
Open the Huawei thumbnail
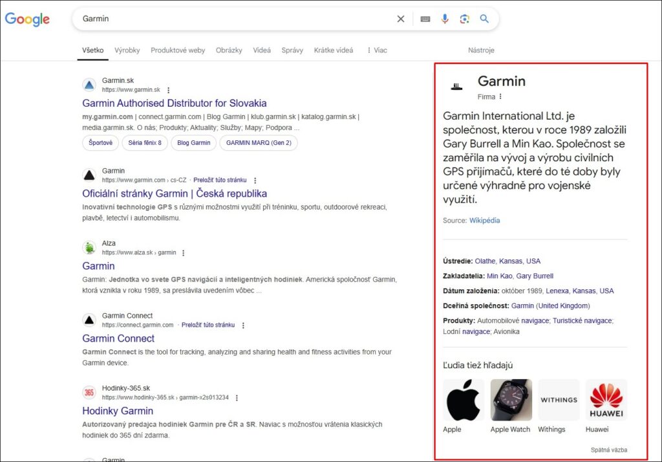tap(606, 400)
